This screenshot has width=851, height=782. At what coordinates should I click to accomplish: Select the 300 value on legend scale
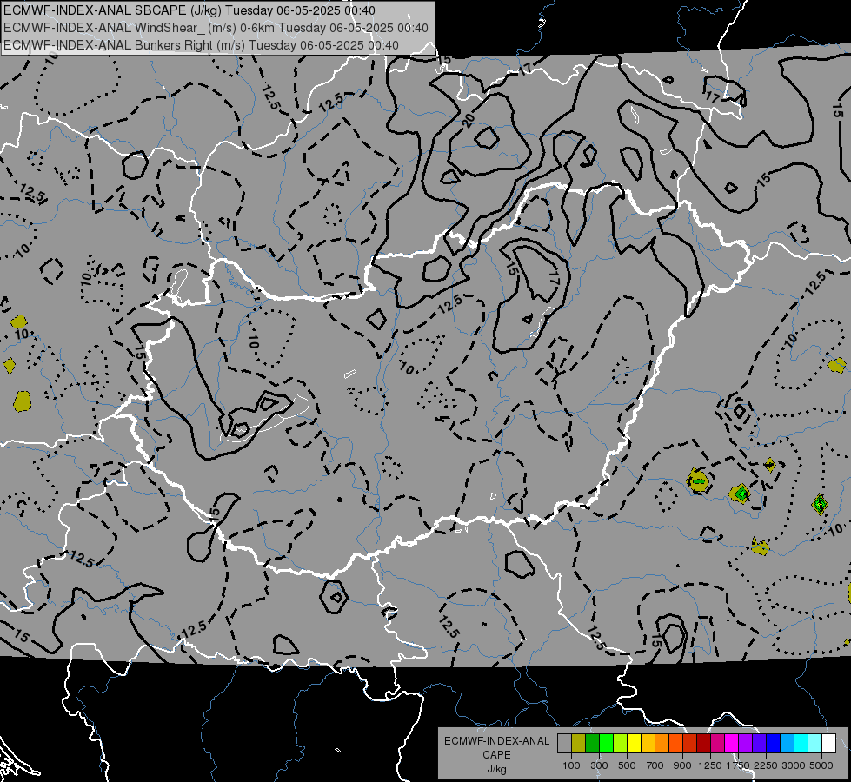599,765
